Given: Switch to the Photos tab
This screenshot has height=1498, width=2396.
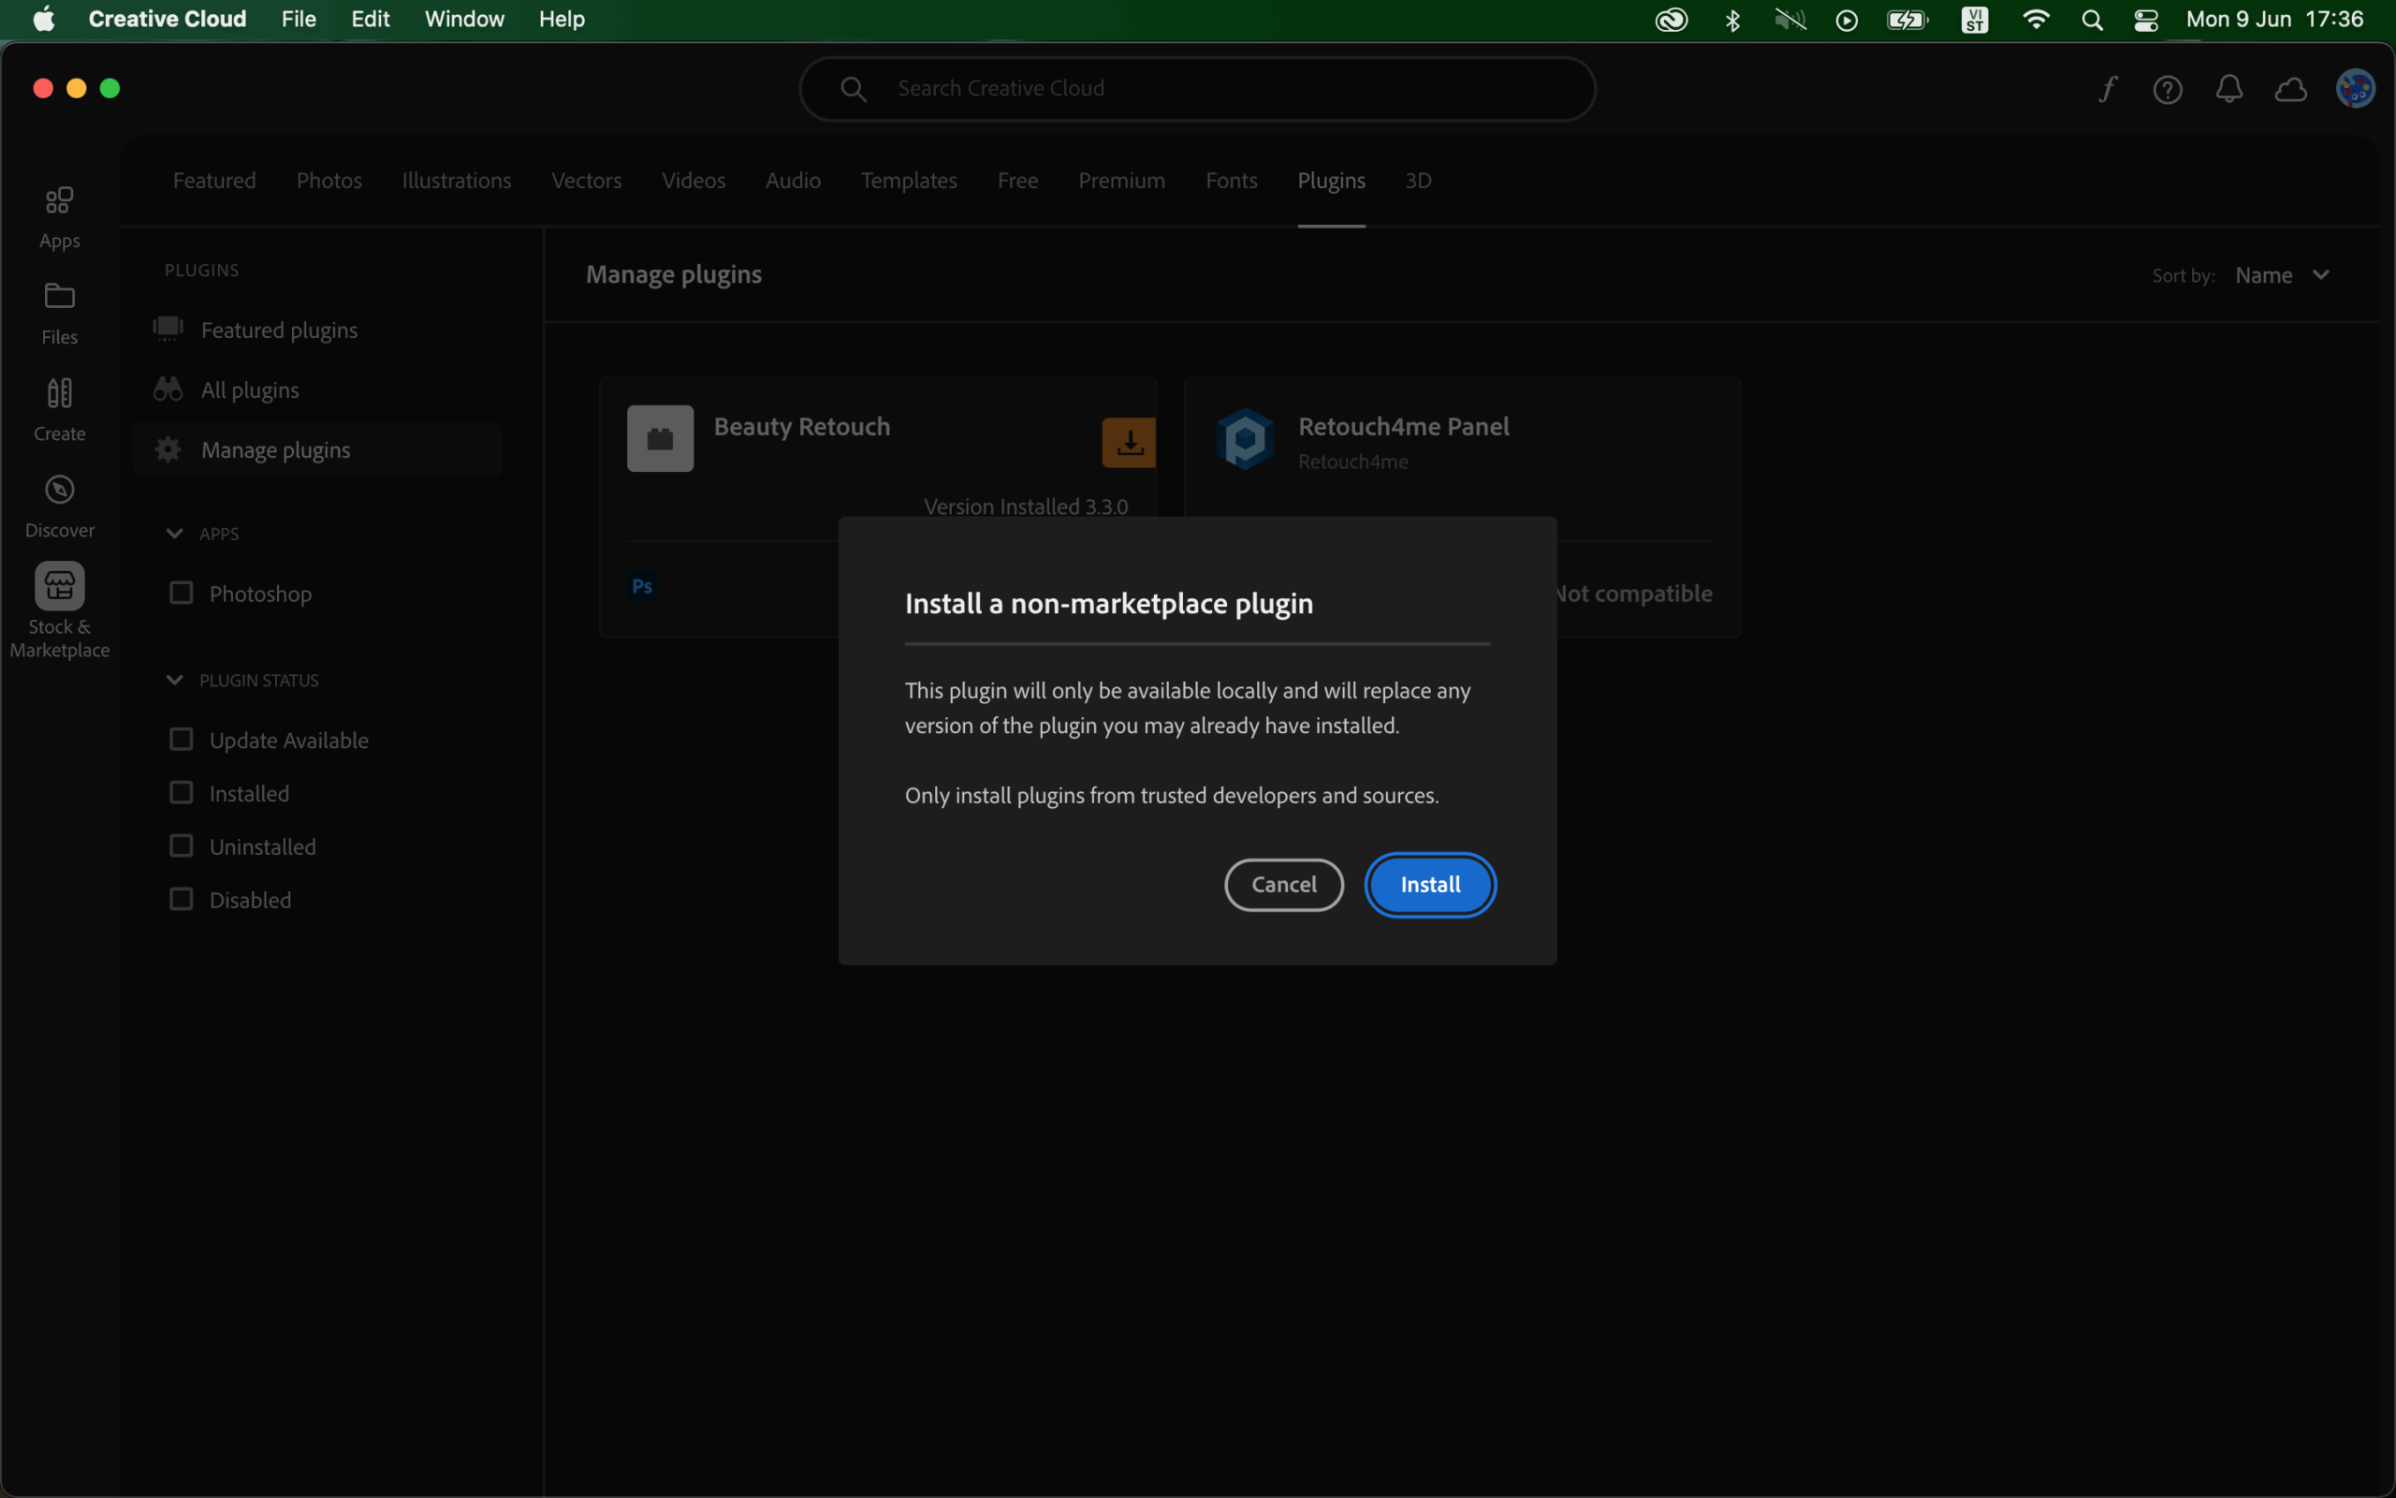Looking at the screenshot, I should 329,181.
